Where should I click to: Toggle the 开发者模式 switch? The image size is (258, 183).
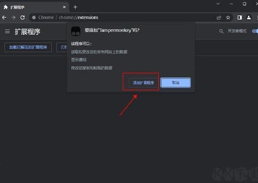click(255, 31)
